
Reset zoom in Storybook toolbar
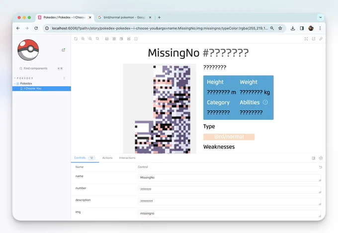[97, 39]
